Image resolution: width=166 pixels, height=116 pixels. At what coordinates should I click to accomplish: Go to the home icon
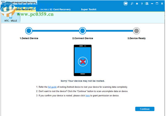pyautogui.click(x=137, y=4)
